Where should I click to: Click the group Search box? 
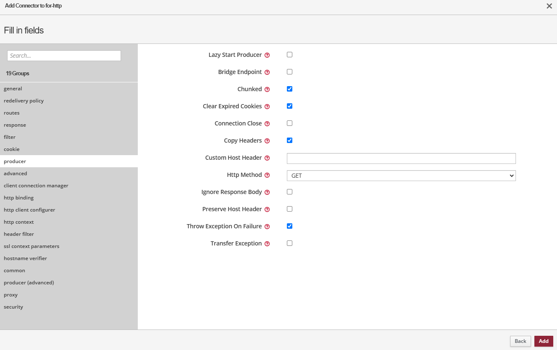point(64,56)
